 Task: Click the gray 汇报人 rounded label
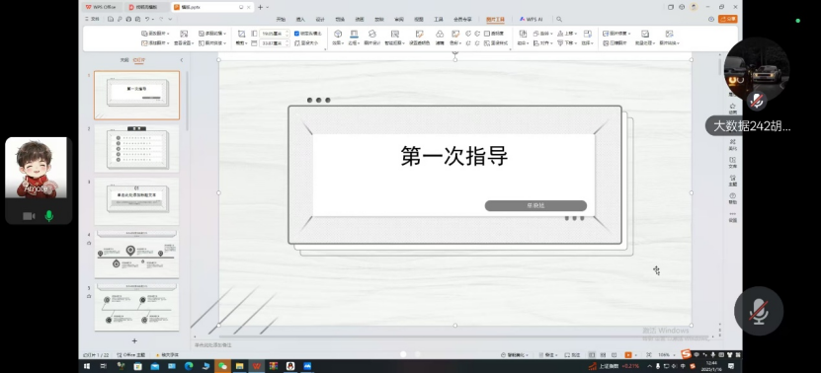535,205
